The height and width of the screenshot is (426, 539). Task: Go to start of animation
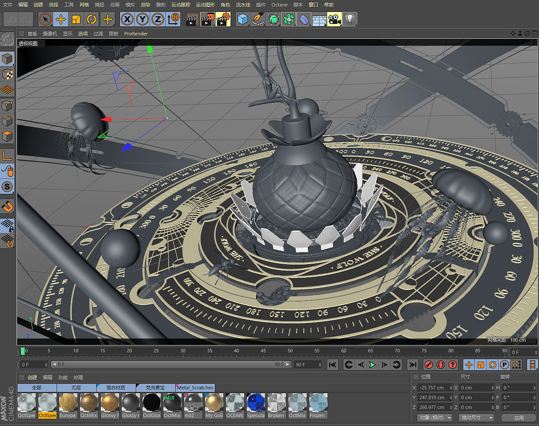point(333,365)
